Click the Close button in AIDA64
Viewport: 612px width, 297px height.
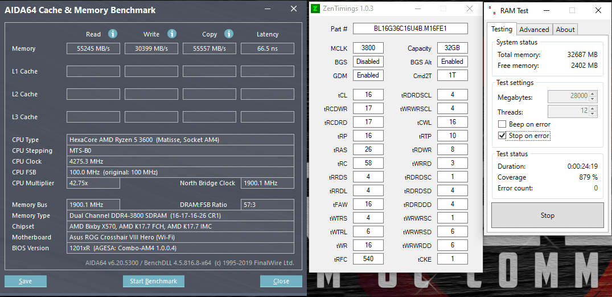tap(281, 281)
